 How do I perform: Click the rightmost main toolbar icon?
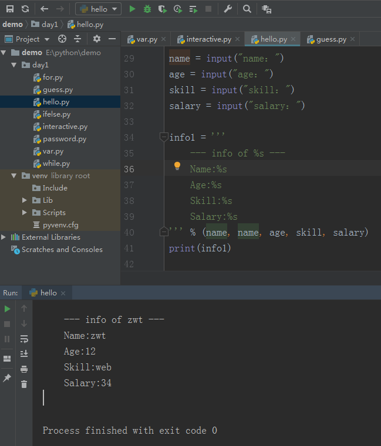click(x=267, y=9)
